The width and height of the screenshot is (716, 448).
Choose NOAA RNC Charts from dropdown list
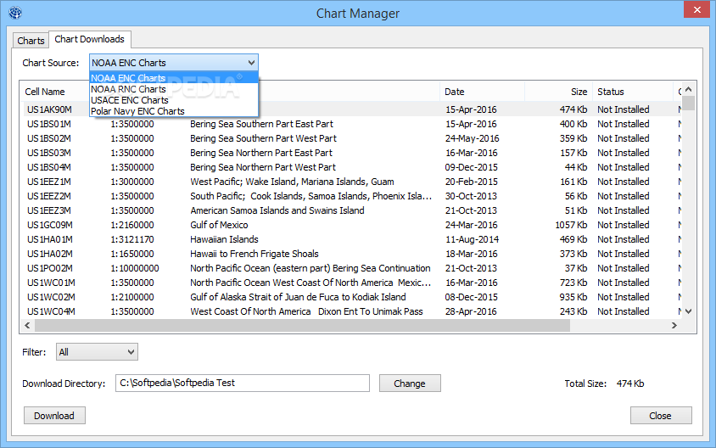pyautogui.click(x=174, y=89)
